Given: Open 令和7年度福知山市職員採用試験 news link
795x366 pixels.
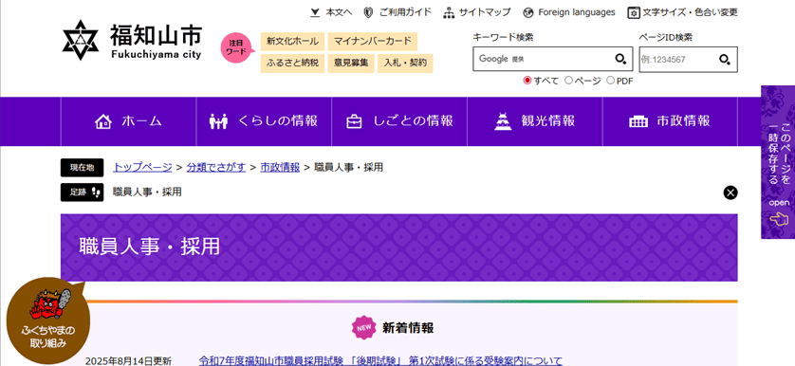Looking at the screenshot, I should pos(380,361).
